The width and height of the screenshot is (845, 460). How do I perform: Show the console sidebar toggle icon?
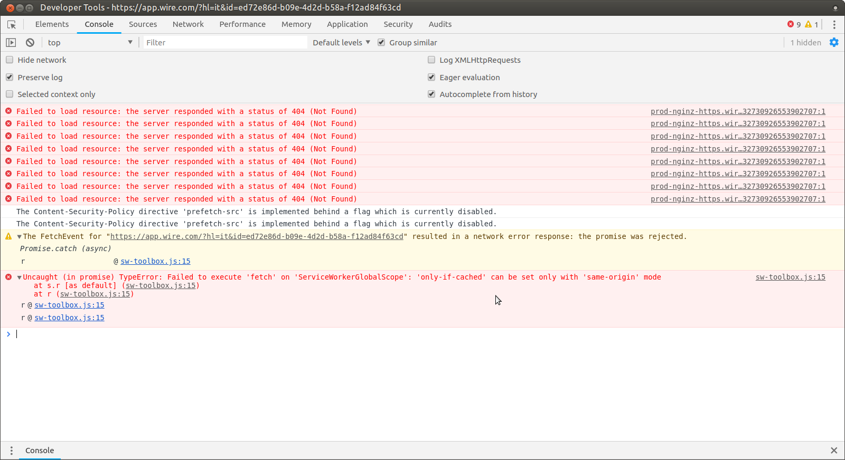point(11,43)
